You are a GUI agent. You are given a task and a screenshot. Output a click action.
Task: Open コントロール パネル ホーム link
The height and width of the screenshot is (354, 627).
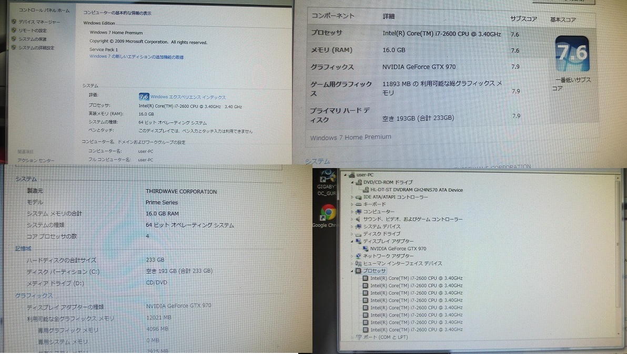click(x=44, y=11)
